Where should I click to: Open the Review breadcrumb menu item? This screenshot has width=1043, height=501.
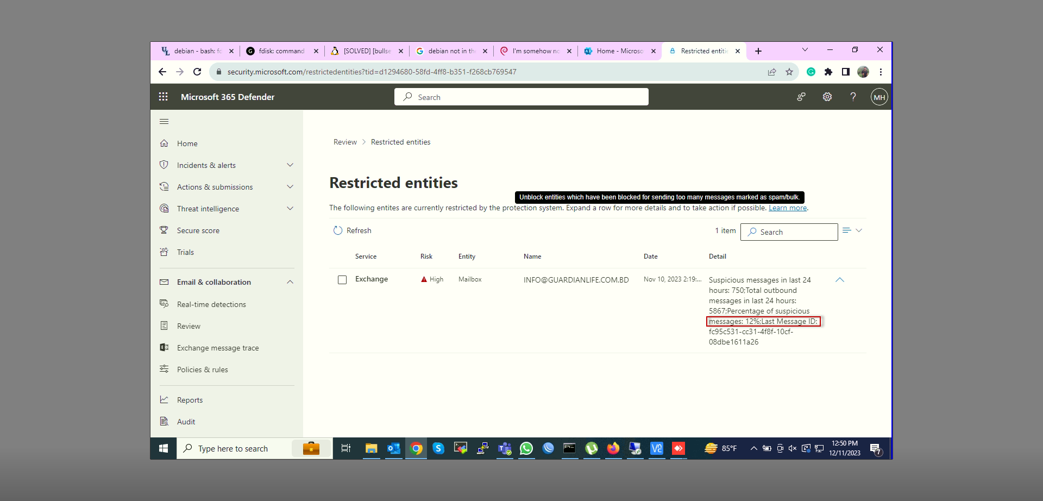click(344, 142)
